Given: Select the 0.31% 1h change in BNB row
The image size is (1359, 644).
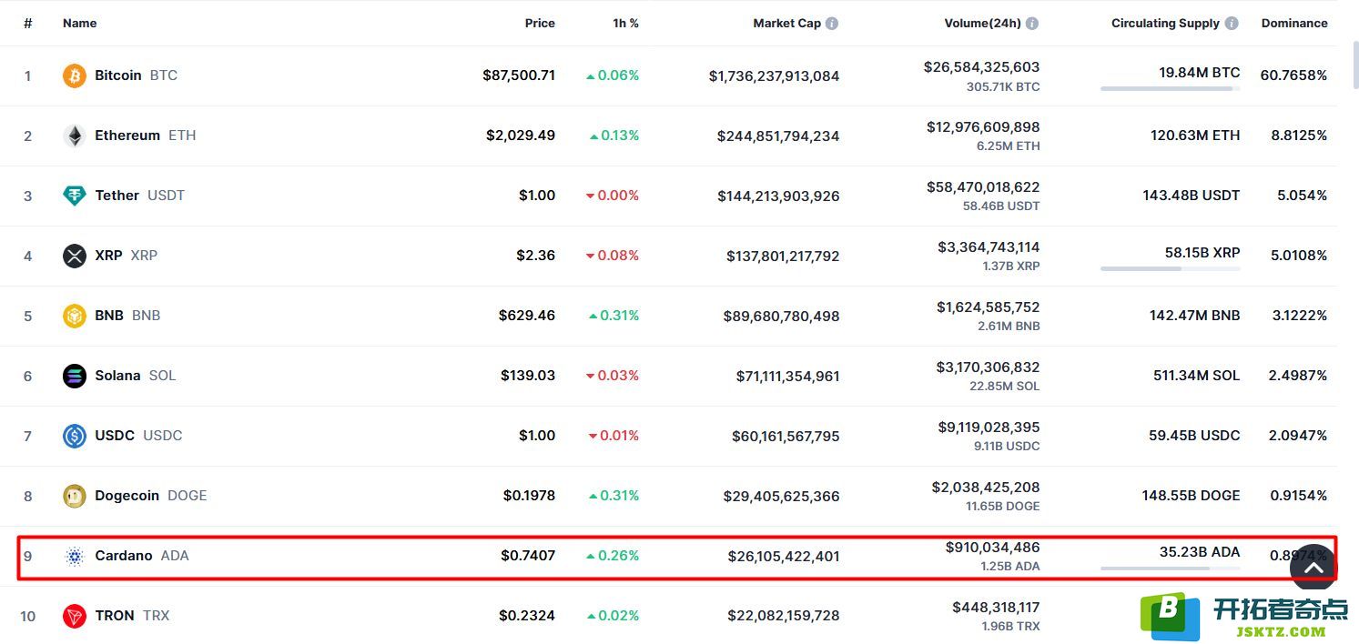Looking at the screenshot, I should tap(614, 316).
